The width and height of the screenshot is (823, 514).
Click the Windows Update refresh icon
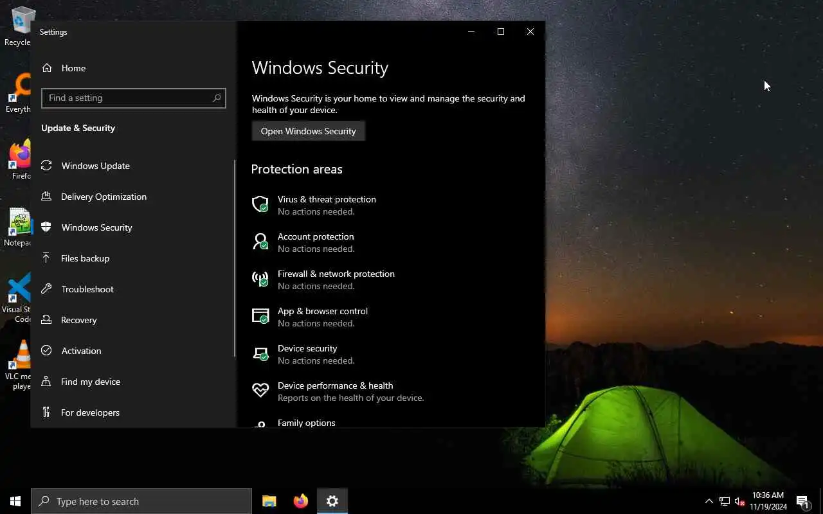point(46,166)
